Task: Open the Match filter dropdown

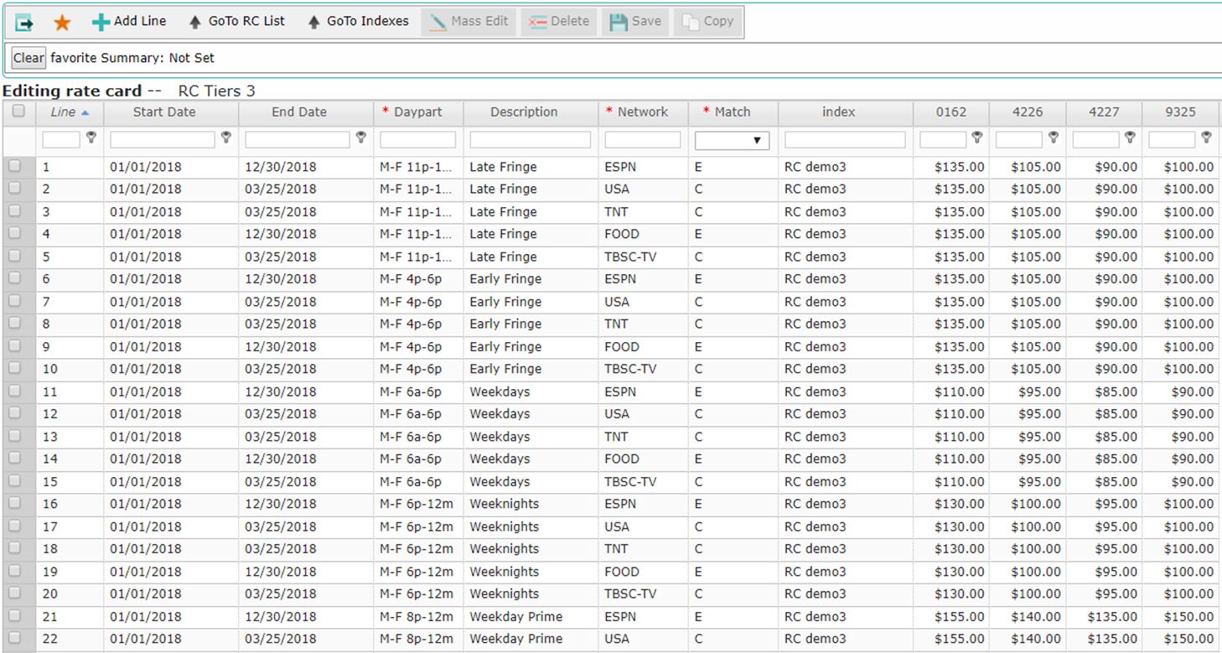Action: coord(732,140)
